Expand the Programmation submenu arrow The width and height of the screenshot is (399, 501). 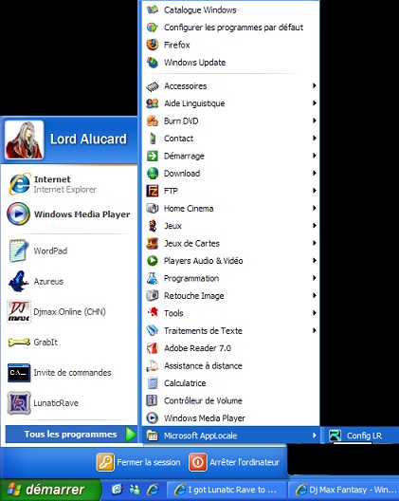tap(315, 278)
